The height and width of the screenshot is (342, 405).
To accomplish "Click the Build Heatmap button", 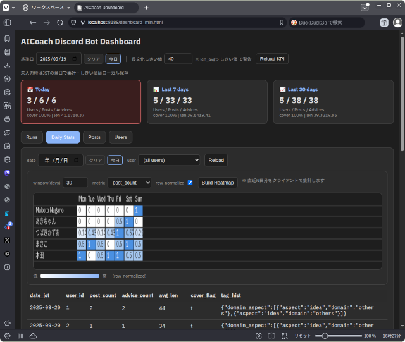I will pos(218,183).
